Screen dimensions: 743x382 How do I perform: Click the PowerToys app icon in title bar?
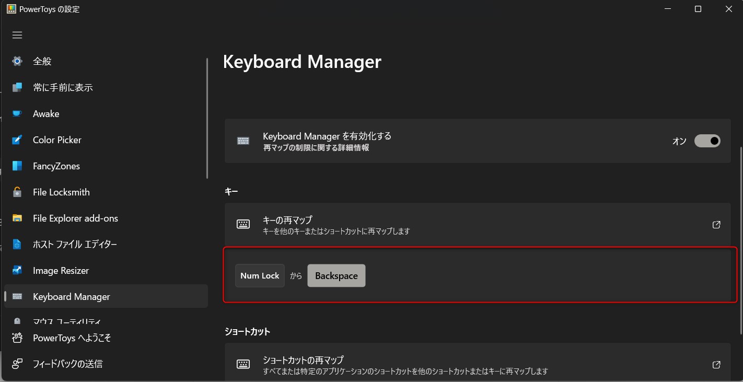click(x=11, y=9)
